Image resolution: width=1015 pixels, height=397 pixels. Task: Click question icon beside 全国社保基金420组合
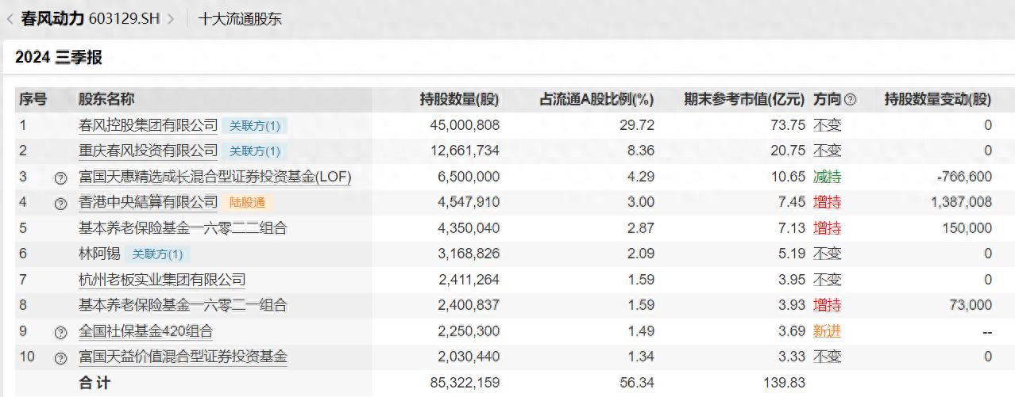tap(60, 332)
